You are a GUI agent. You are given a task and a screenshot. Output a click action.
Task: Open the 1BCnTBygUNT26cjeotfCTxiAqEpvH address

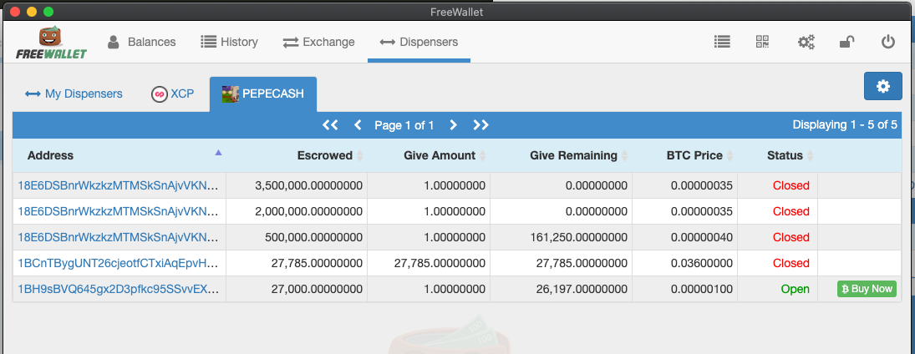[119, 263]
